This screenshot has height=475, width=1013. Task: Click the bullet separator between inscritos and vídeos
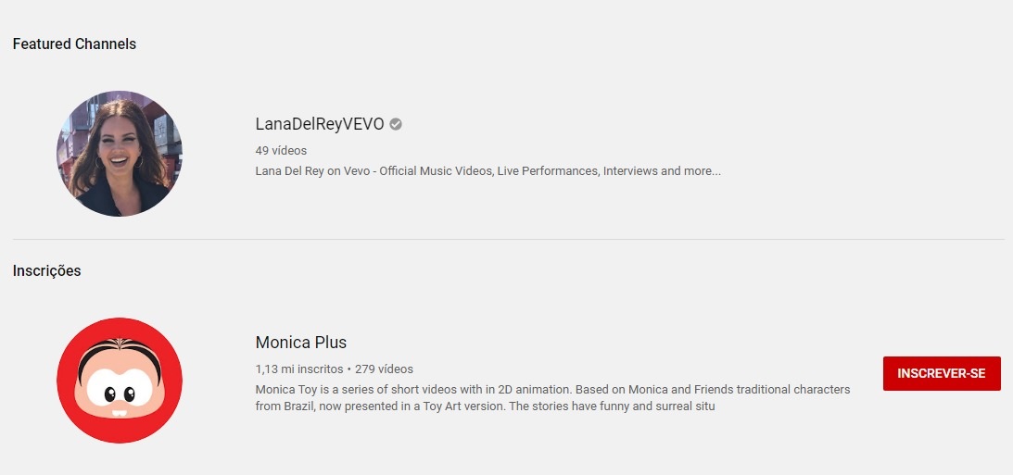coord(348,369)
